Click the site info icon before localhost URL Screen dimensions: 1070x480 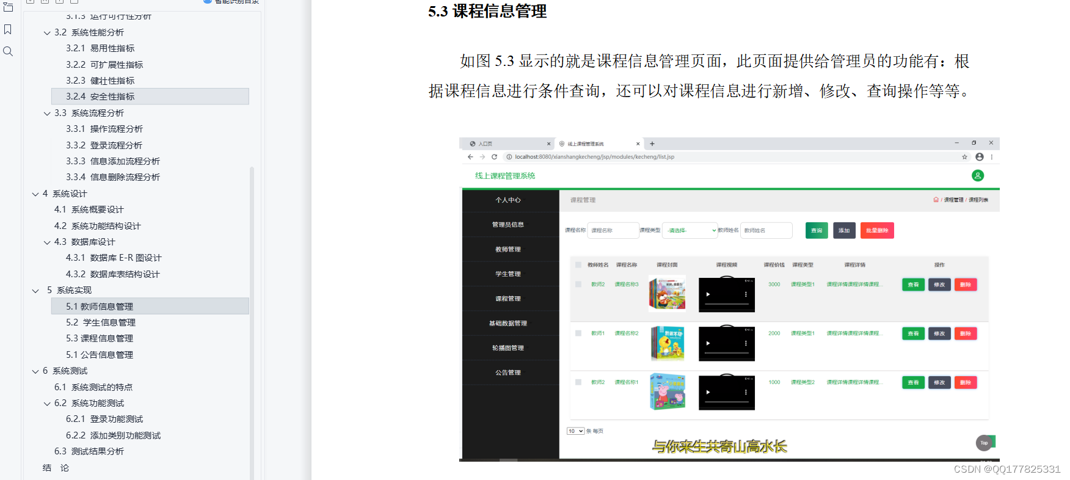click(x=509, y=157)
